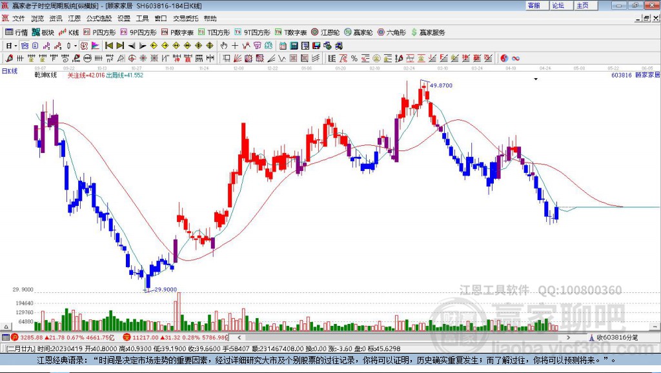Screen dimensions: 661x373
Task: Toggle the pink flag icon
Action: 96,46
